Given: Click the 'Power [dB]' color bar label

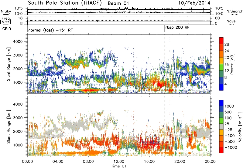Looking at the screenshot, I should (232, 64).
